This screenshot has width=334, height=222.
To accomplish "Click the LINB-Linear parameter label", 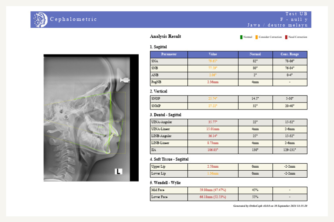I will click(x=160, y=143).
